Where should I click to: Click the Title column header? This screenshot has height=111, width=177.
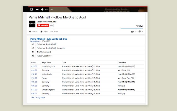(64, 62)
